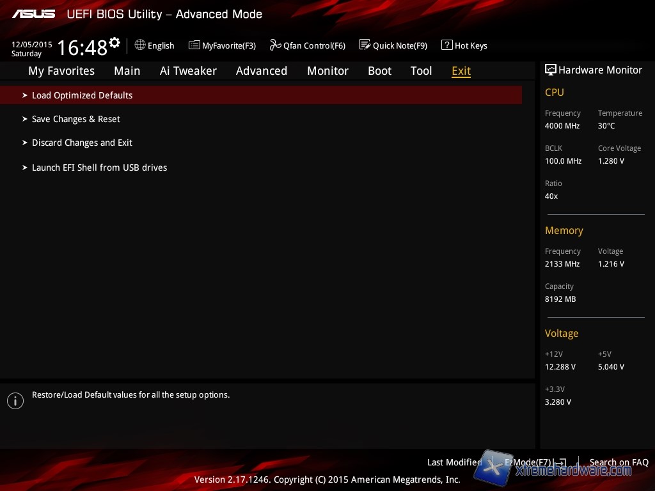Go to the Ai Tweaker tab

(188, 71)
